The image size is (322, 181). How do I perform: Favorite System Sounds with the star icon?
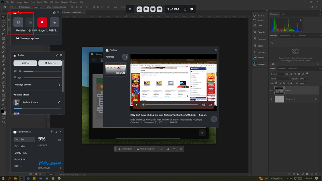pos(59,102)
